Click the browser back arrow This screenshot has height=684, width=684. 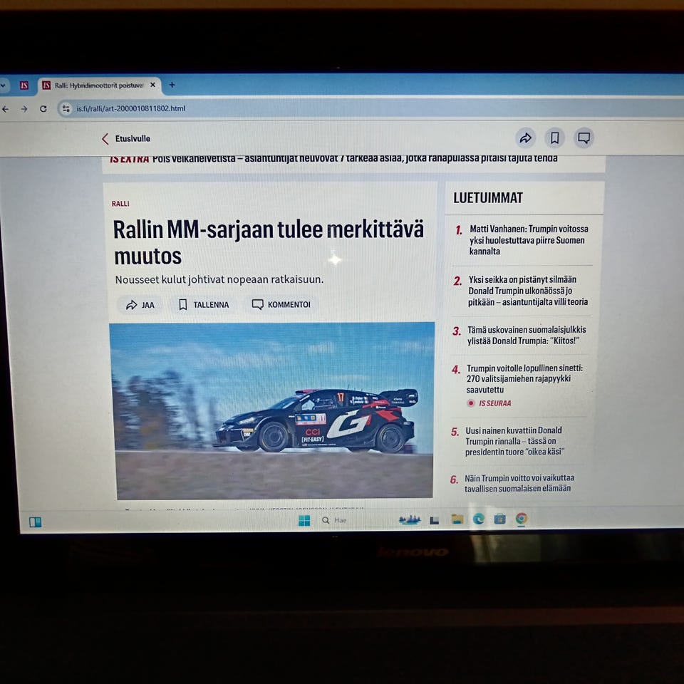[5, 109]
